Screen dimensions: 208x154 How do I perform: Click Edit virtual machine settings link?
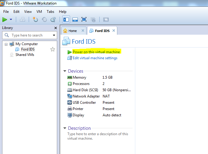pyautogui.click(x=95, y=58)
